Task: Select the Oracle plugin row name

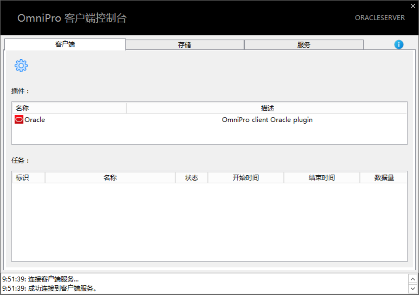Action: click(x=35, y=120)
